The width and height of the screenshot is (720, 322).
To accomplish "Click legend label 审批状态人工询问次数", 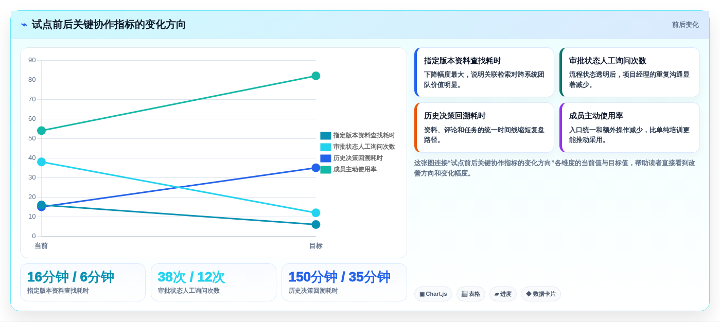I will [364, 147].
